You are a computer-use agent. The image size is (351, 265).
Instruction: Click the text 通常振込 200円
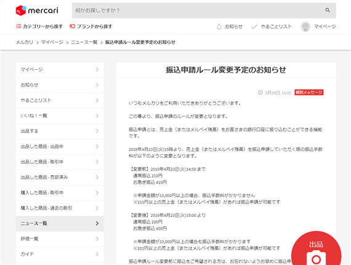(x=148, y=222)
